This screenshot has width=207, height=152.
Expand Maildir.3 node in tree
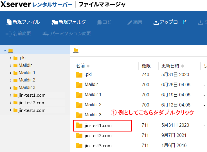click(10, 88)
